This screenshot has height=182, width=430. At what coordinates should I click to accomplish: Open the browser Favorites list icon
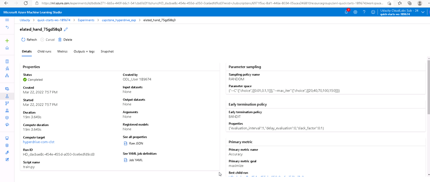click(x=400, y=3)
